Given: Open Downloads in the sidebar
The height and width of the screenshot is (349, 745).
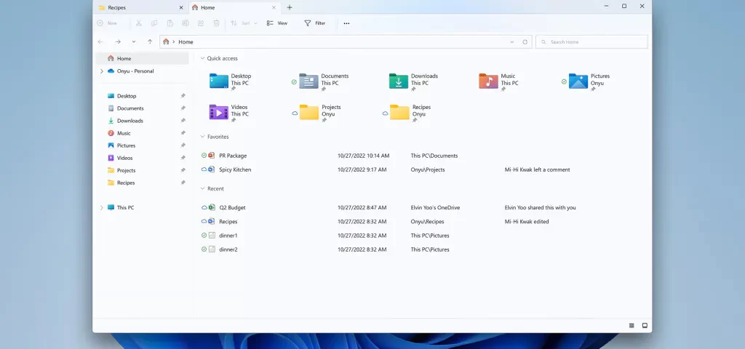Looking at the screenshot, I should (130, 121).
